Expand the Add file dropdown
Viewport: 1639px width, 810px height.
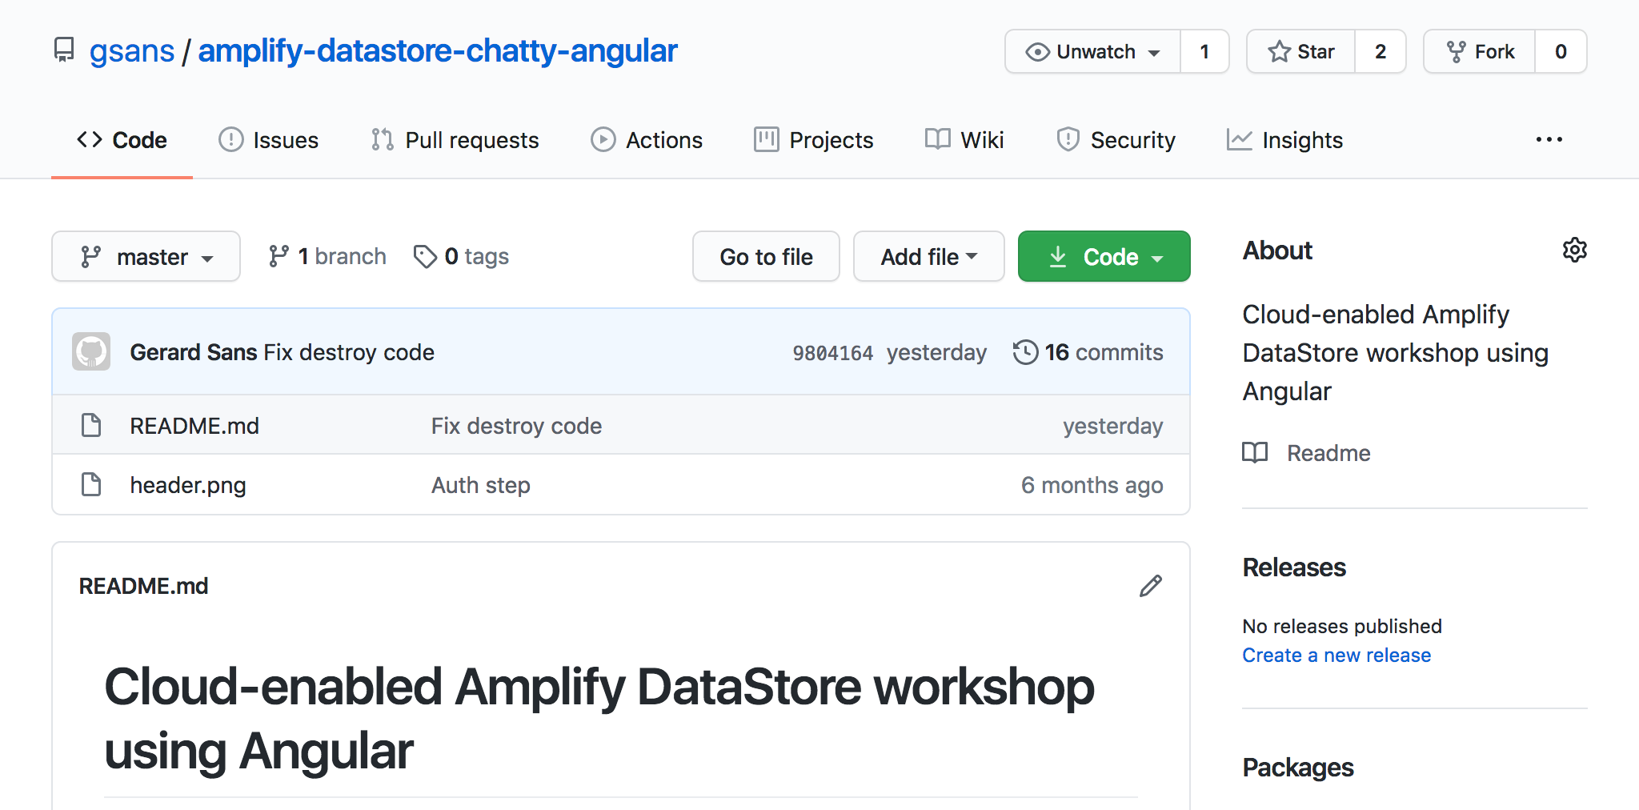point(928,256)
